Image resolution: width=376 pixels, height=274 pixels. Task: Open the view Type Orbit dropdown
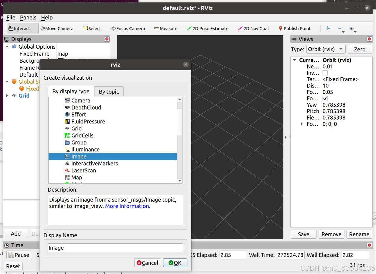[325, 49]
